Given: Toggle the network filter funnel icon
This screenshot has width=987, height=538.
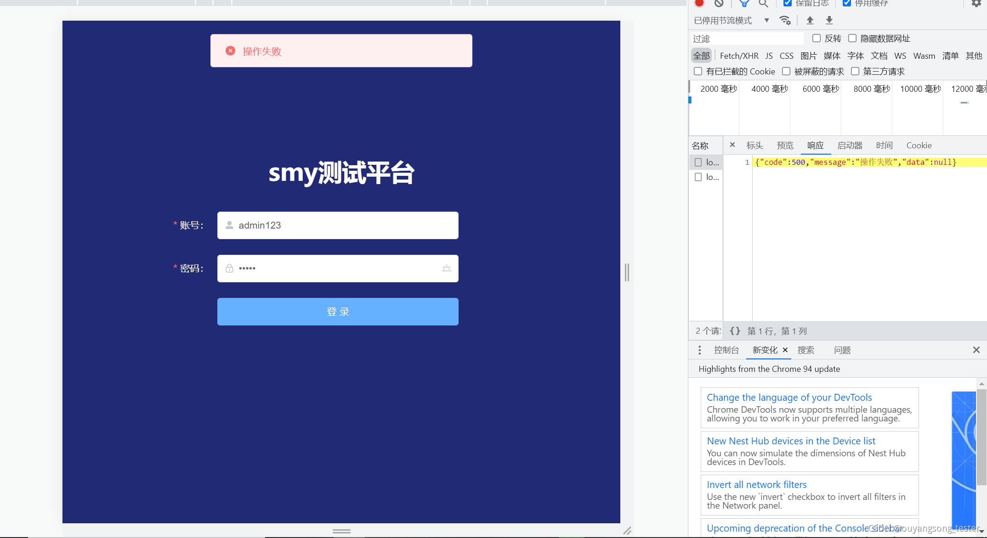Looking at the screenshot, I should point(744,4).
